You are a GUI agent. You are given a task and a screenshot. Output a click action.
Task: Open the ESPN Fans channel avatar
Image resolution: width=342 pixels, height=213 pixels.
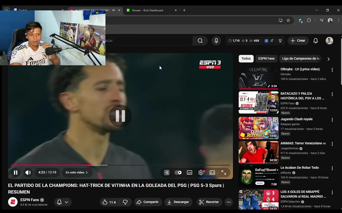click(13, 202)
